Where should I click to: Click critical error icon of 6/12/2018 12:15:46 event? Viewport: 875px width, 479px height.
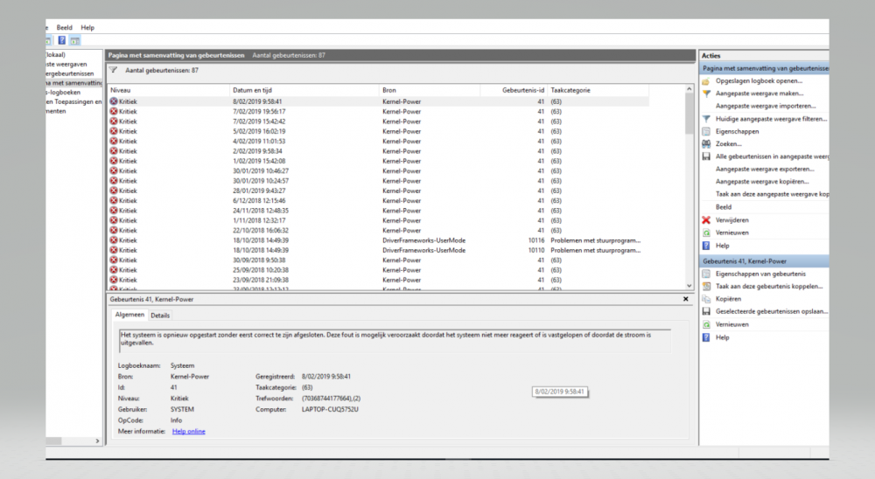[x=114, y=201]
